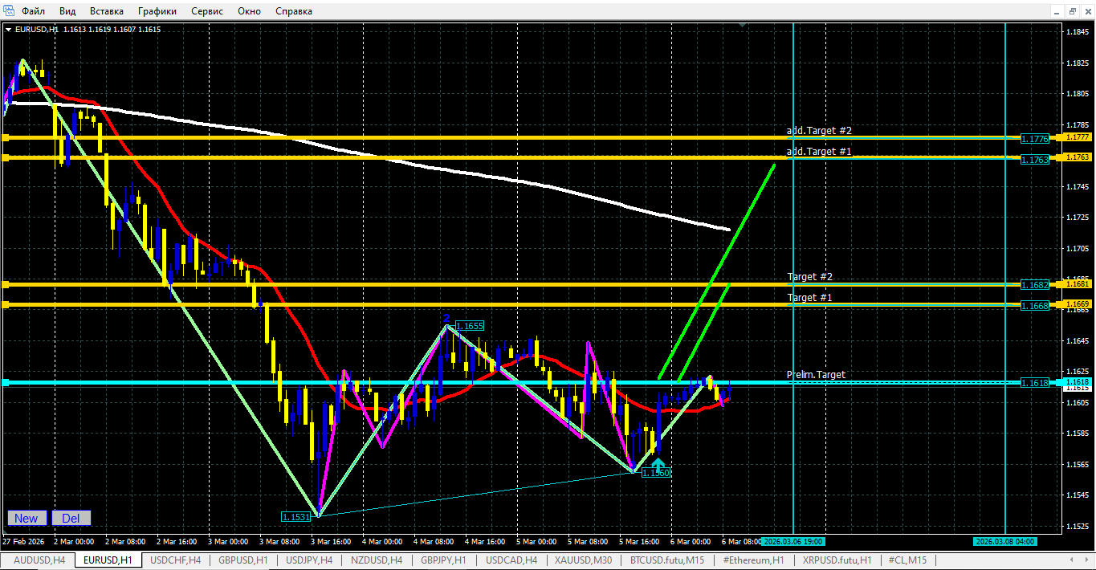This screenshot has width=1096, height=570.
Task: Click the Target #2 label
Action: (x=809, y=276)
